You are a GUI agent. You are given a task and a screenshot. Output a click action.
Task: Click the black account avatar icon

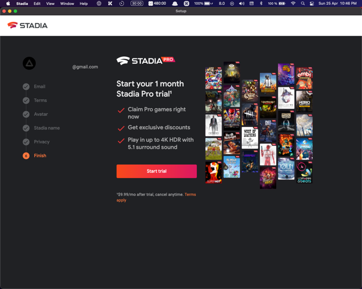29,63
